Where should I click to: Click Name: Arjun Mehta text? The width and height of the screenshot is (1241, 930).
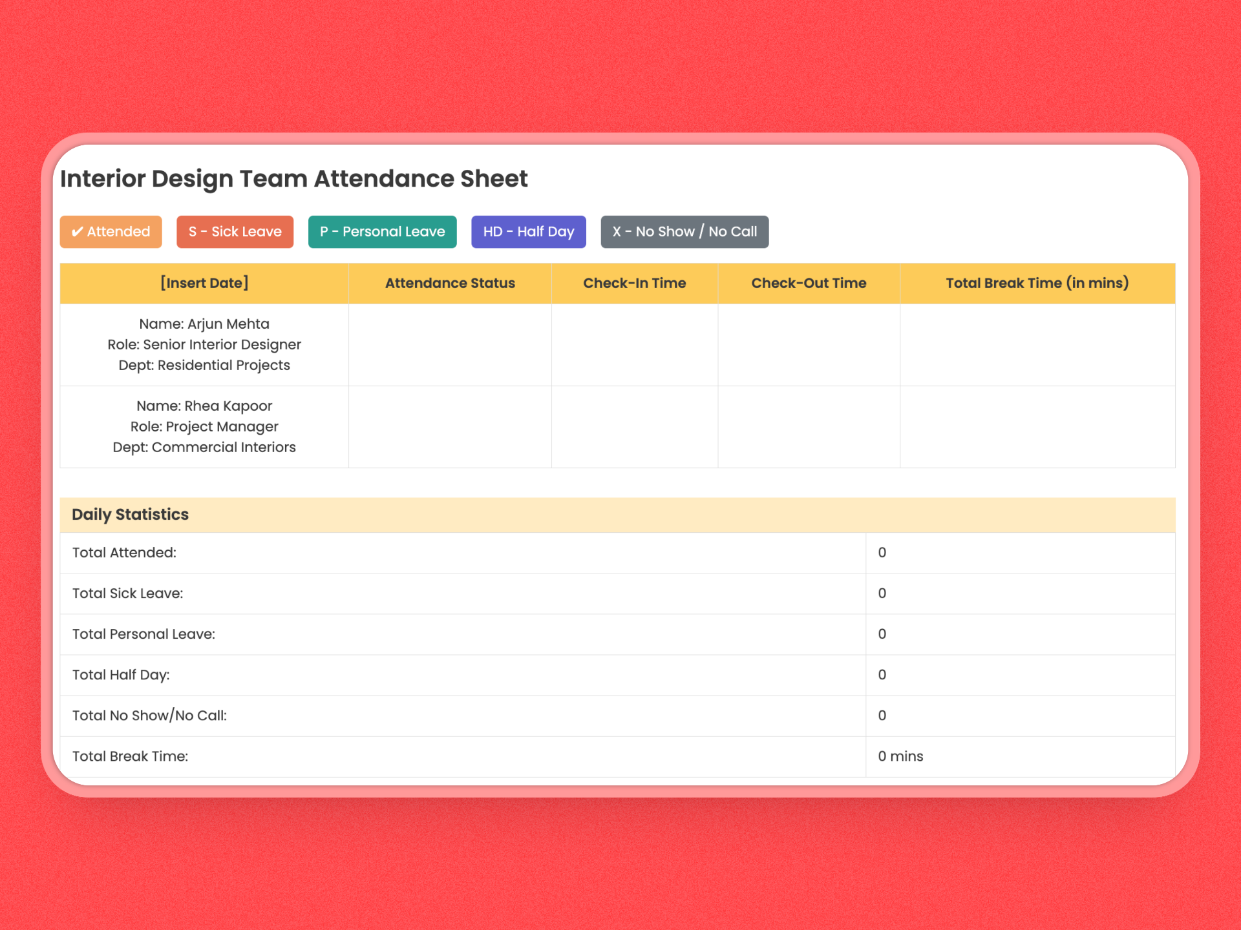click(x=204, y=324)
